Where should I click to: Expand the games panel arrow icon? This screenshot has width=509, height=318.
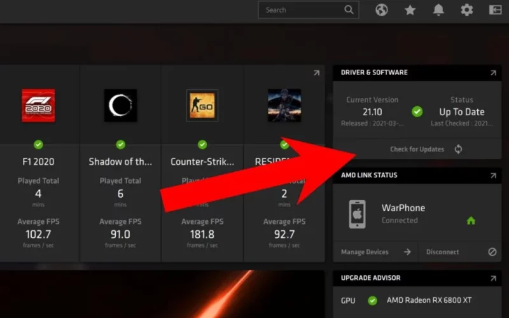pyautogui.click(x=316, y=73)
